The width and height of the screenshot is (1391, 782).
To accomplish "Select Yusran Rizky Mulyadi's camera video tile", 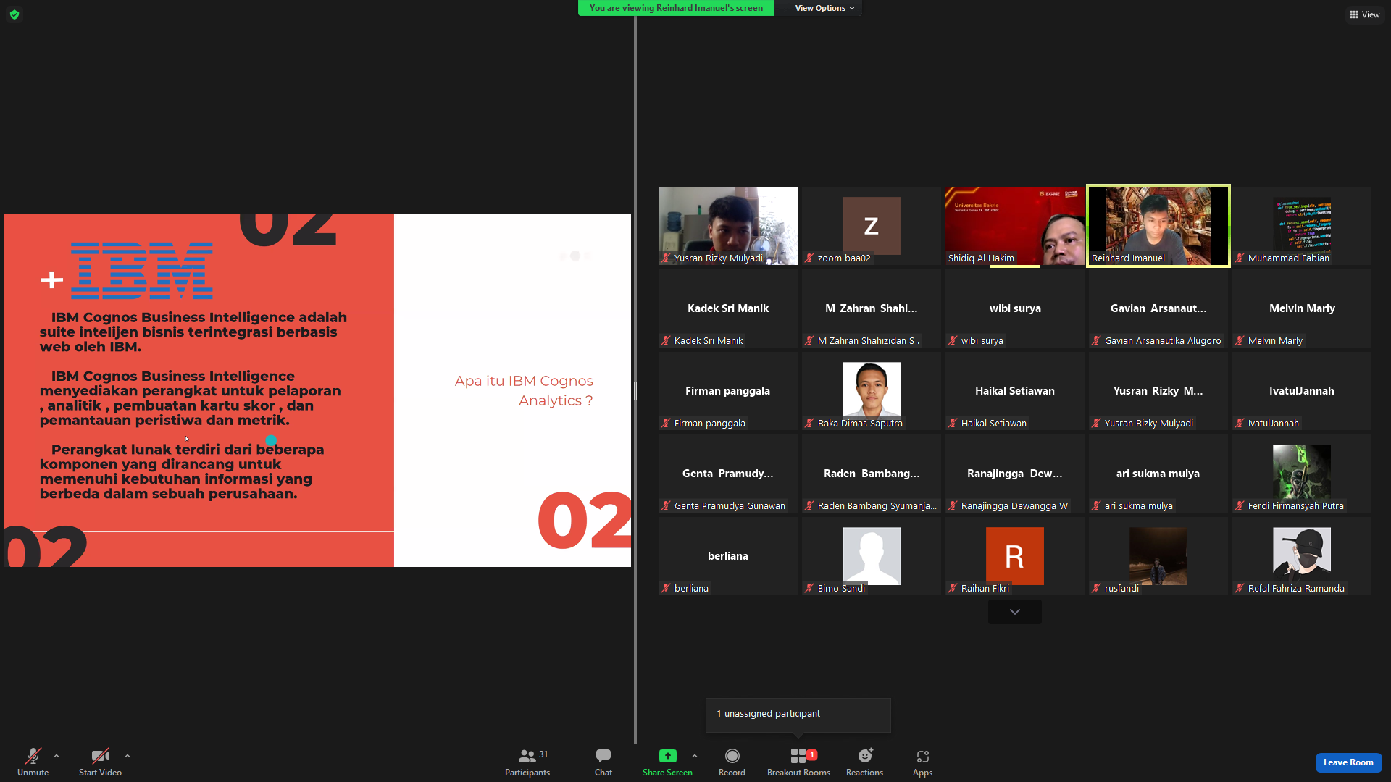I will (x=727, y=226).
